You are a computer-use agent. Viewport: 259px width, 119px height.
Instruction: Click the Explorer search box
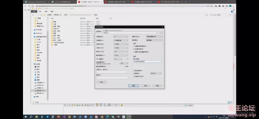[220, 15]
